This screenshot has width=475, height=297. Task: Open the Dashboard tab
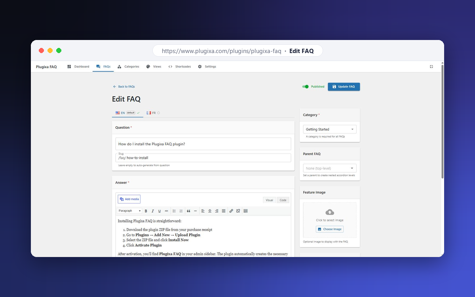(78, 67)
